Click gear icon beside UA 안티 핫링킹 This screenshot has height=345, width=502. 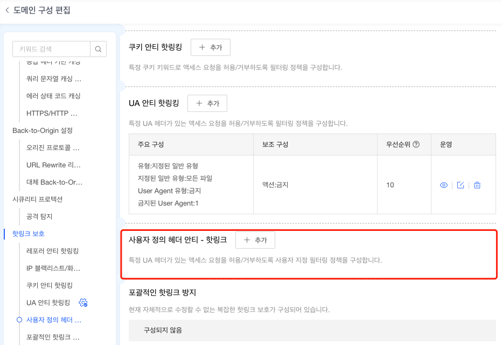tap(83, 302)
